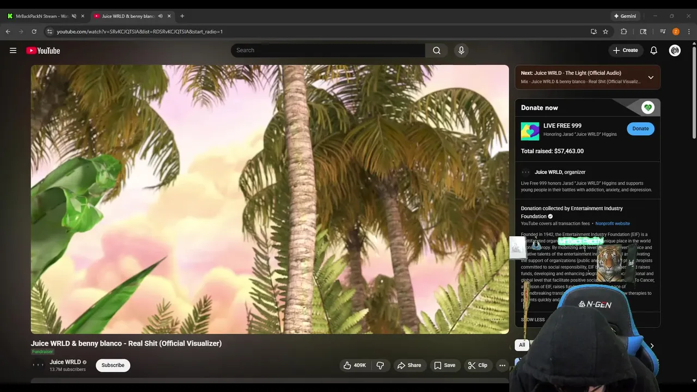Image resolution: width=697 pixels, height=392 pixels.
Task: Start voice search with the microphone
Action: pyautogui.click(x=461, y=51)
